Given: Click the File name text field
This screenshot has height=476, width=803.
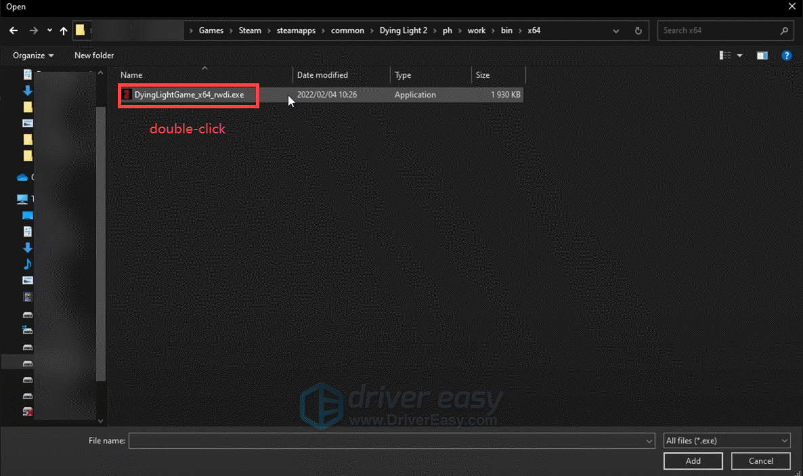Looking at the screenshot, I should coord(386,441).
